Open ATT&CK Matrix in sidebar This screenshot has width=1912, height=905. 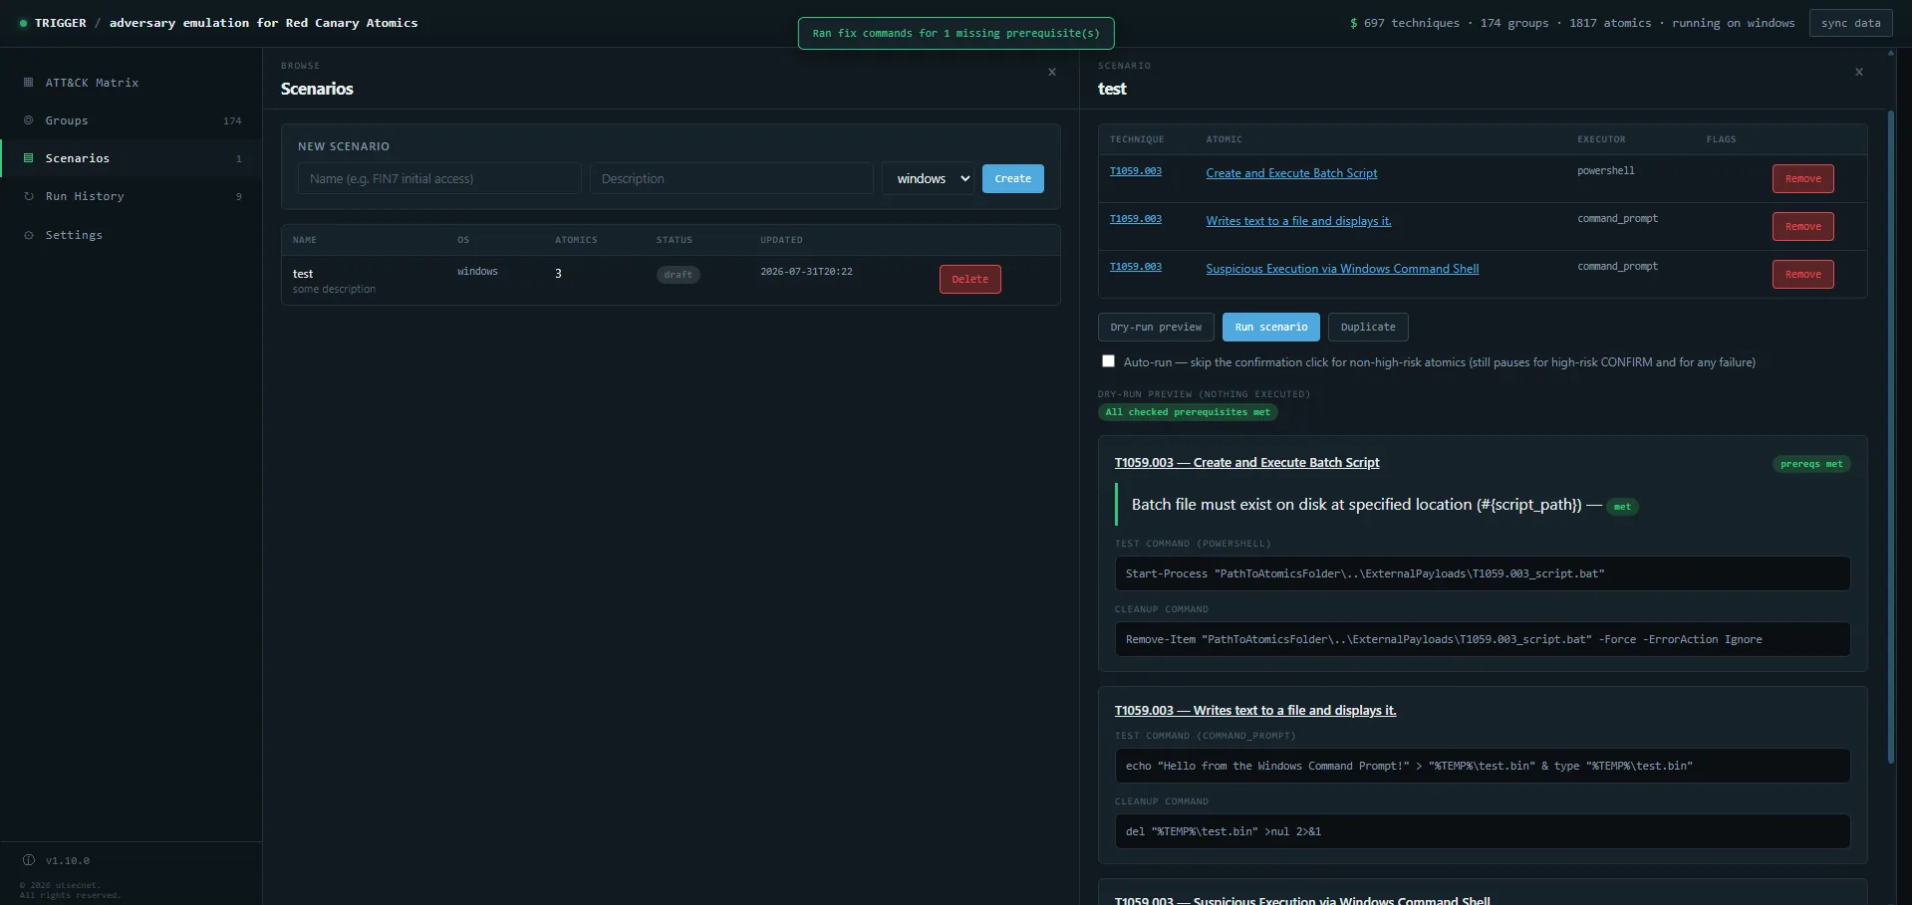tap(131, 83)
